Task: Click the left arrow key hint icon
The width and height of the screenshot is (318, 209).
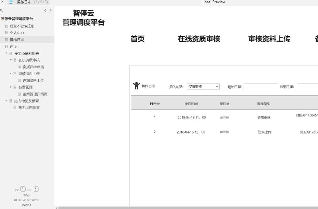Action: 23,189
